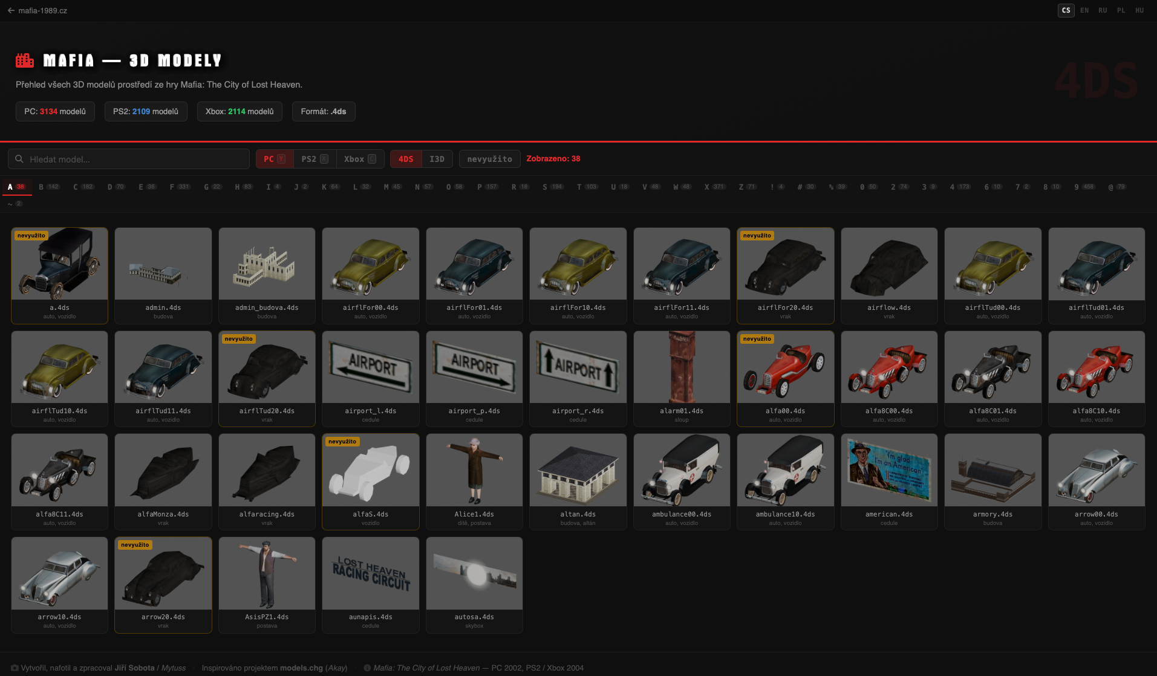Select the I3D format filter

coord(437,159)
